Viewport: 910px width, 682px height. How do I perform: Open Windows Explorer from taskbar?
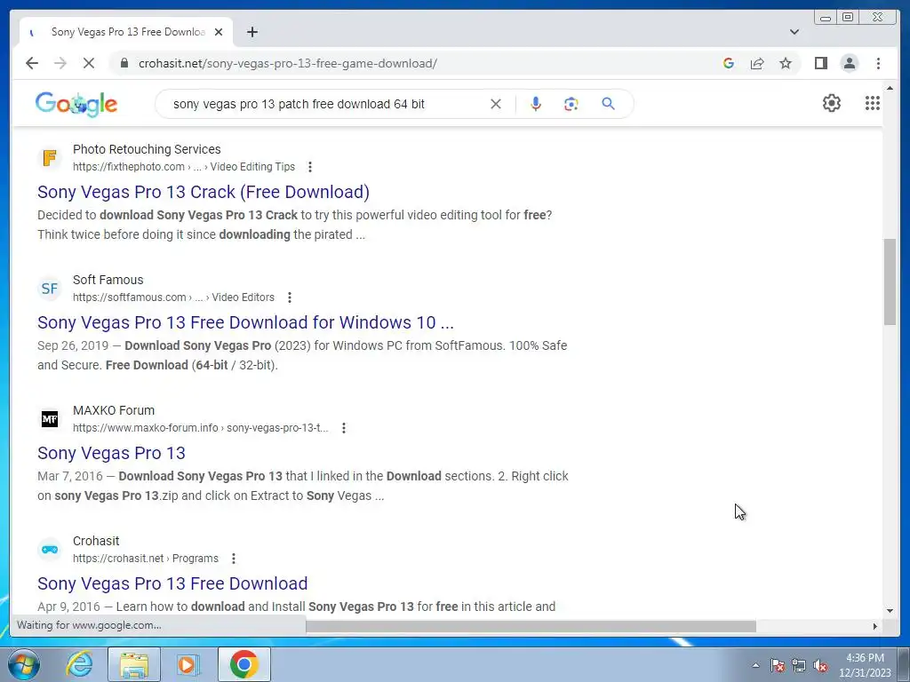point(134,664)
